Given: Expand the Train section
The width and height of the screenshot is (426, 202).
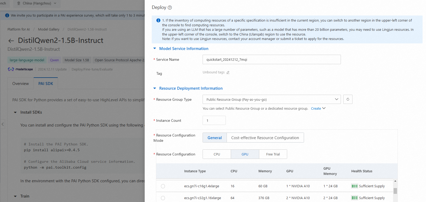Looking at the screenshot, I should point(15,196).
